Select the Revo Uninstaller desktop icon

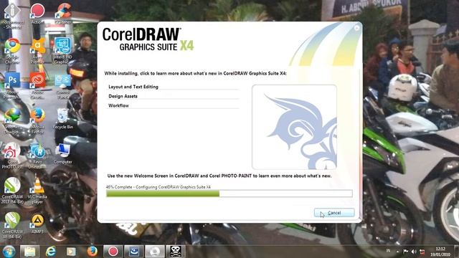pyautogui.click(x=37, y=156)
